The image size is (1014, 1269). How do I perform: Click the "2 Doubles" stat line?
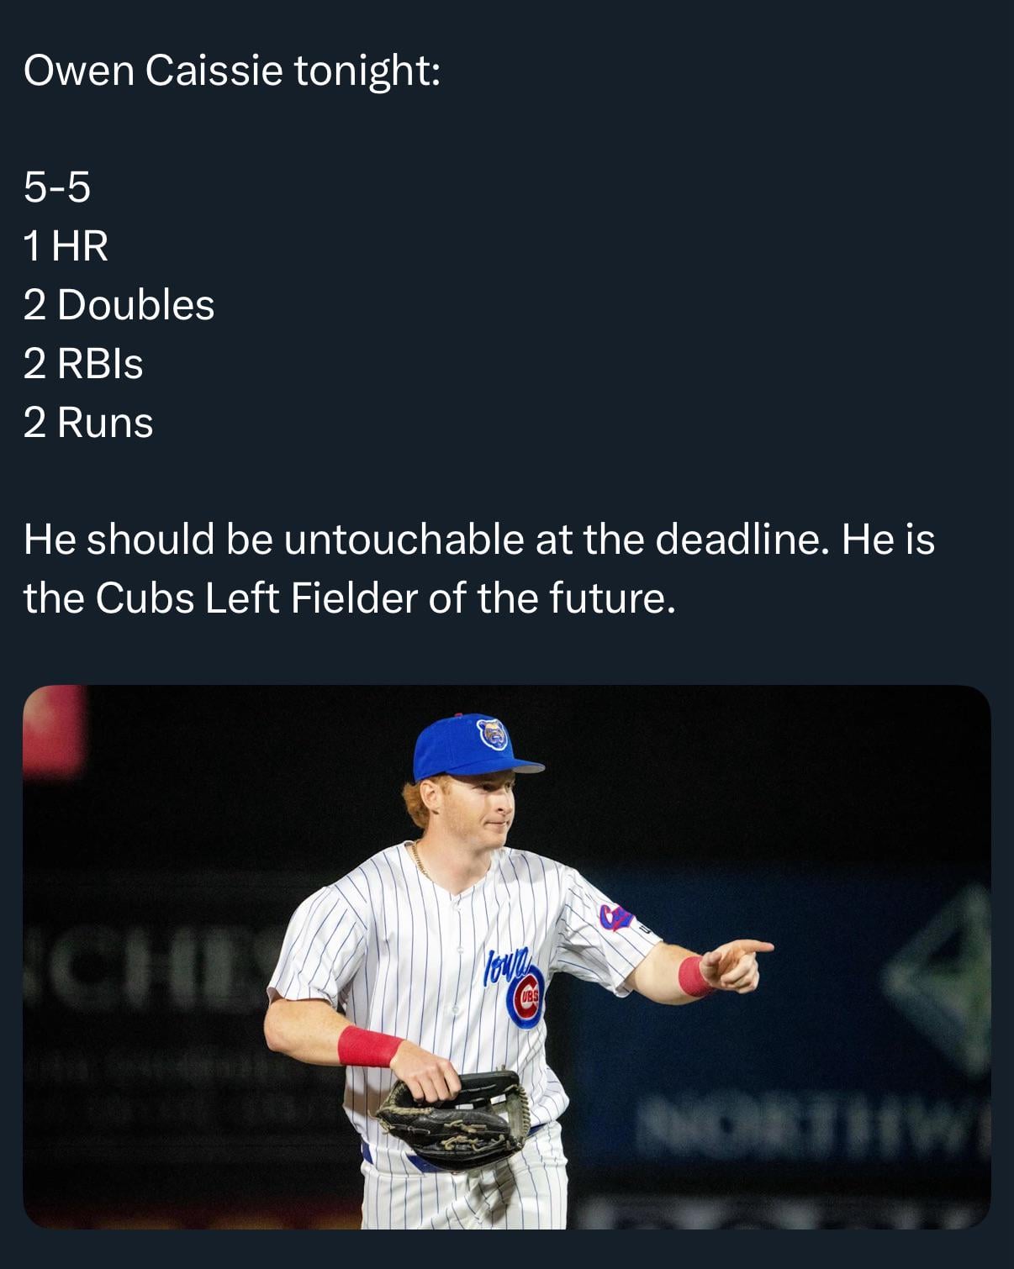click(119, 304)
